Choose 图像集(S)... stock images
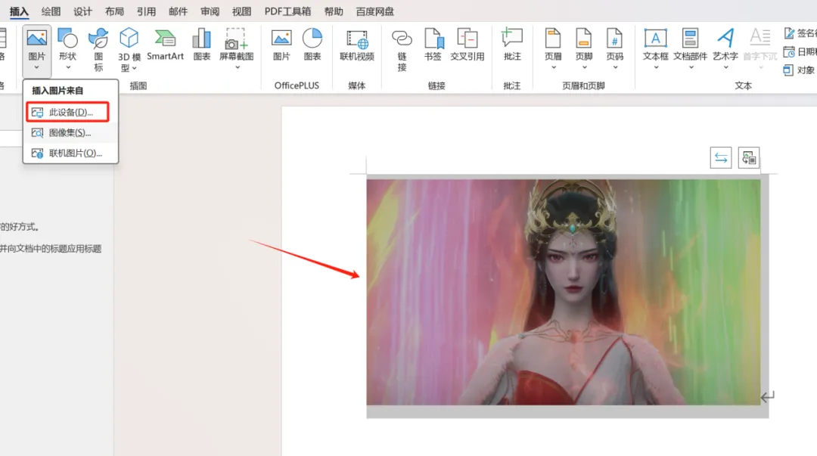Image resolution: width=817 pixels, height=456 pixels. pos(70,133)
